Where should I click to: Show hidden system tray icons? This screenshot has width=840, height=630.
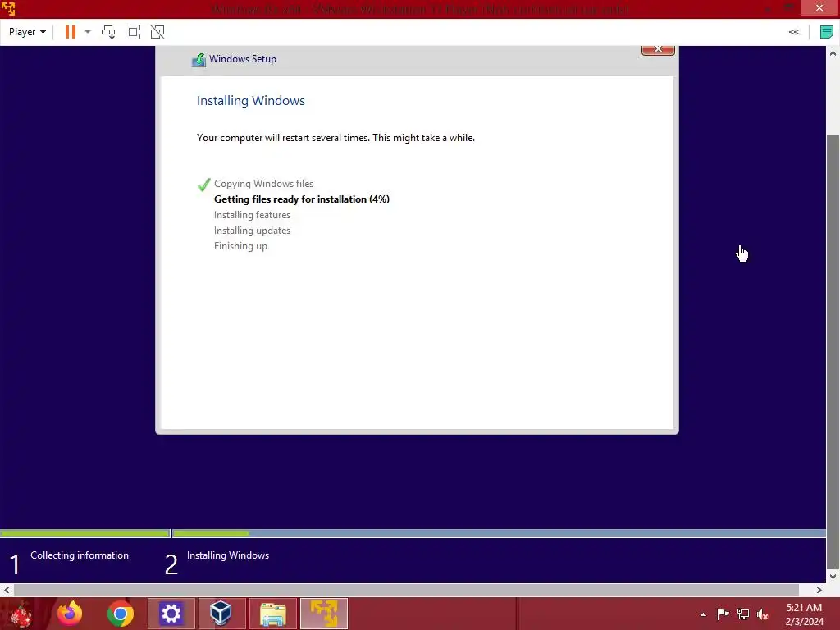point(703,614)
